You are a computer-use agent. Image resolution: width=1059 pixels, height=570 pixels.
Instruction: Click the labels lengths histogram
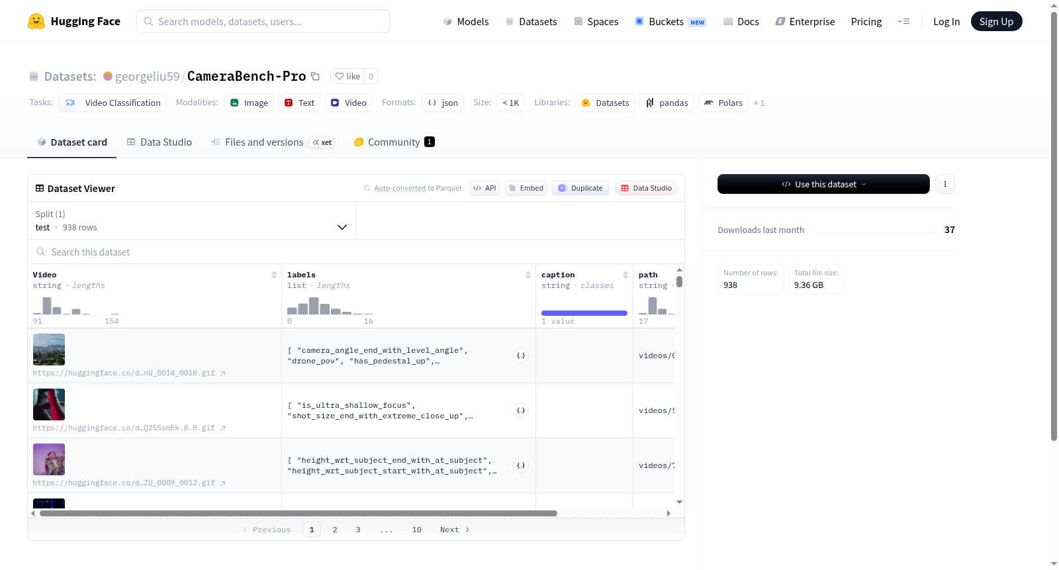[330, 305]
